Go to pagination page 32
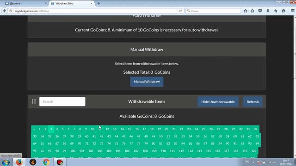The width and height of the screenshot is (296, 166). tap(255, 129)
